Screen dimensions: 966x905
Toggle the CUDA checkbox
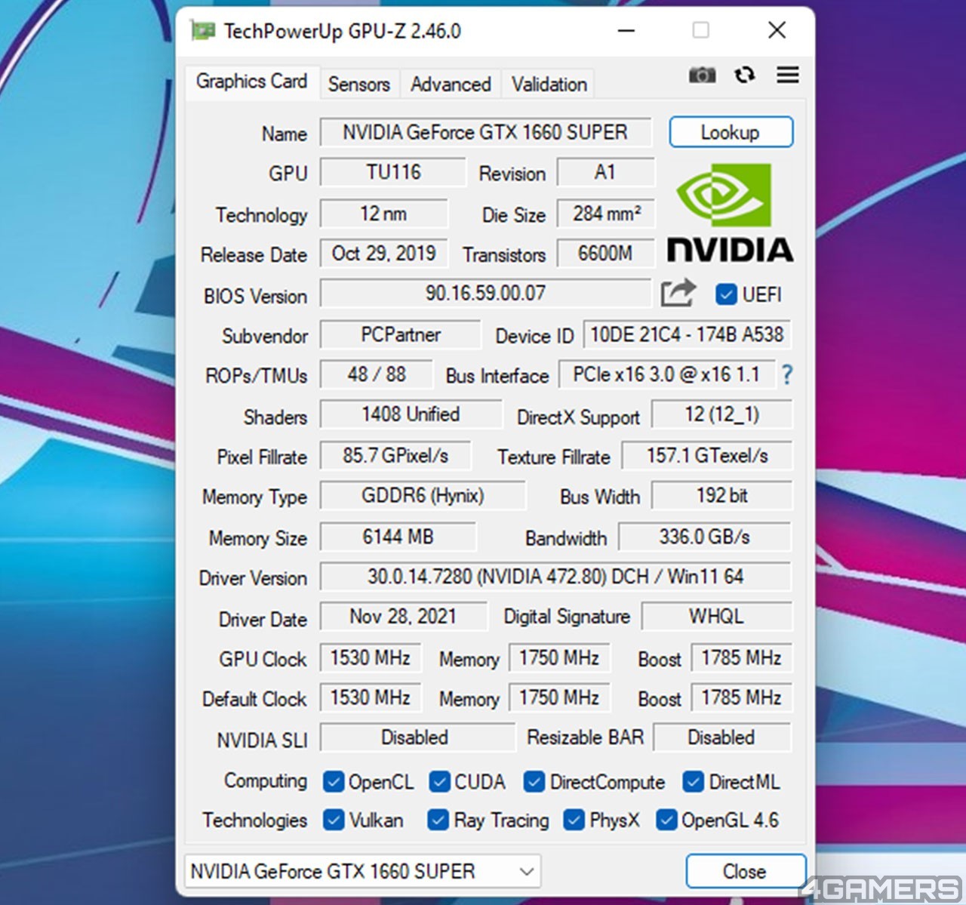pyautogui.click(x=439, y=782)
